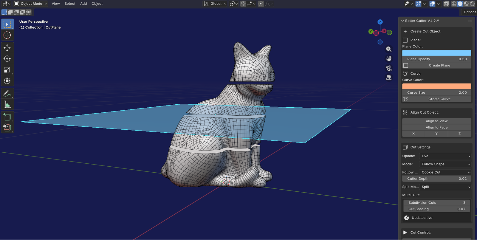The width and height of the screenshot is (477, 240).
Task: Activate the Move tool
Action: click(7, 48)
